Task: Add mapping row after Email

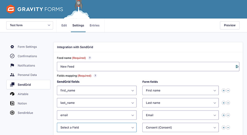Action: click(x=224, y=115)
